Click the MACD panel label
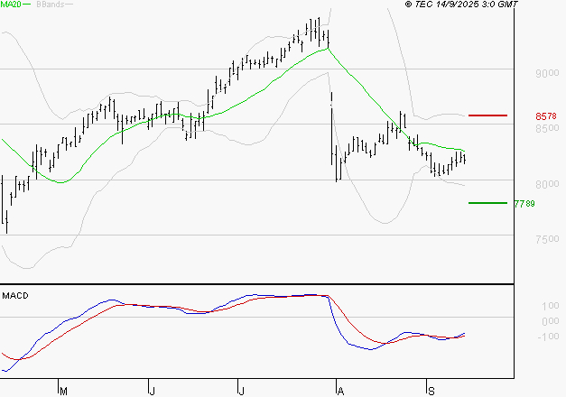566x397 pixels. [x=15, y=296]
